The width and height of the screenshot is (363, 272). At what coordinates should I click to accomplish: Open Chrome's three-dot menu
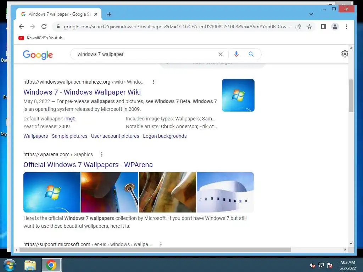point(346,27)
